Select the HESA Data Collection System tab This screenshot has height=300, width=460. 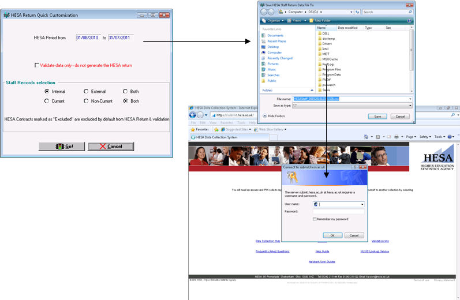click(229, 137)
